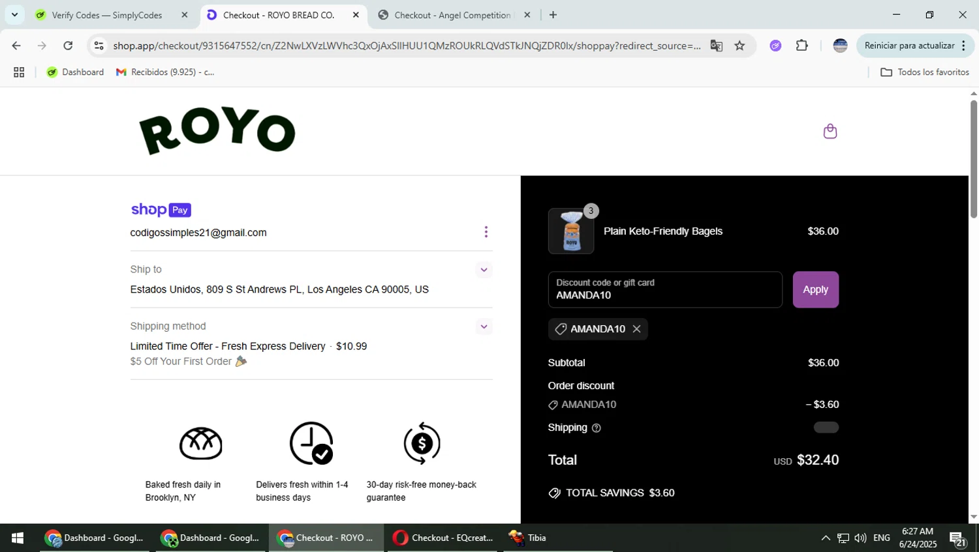
Task: Close the Checkout - Angel Competition tab
Action: point(527,15)
